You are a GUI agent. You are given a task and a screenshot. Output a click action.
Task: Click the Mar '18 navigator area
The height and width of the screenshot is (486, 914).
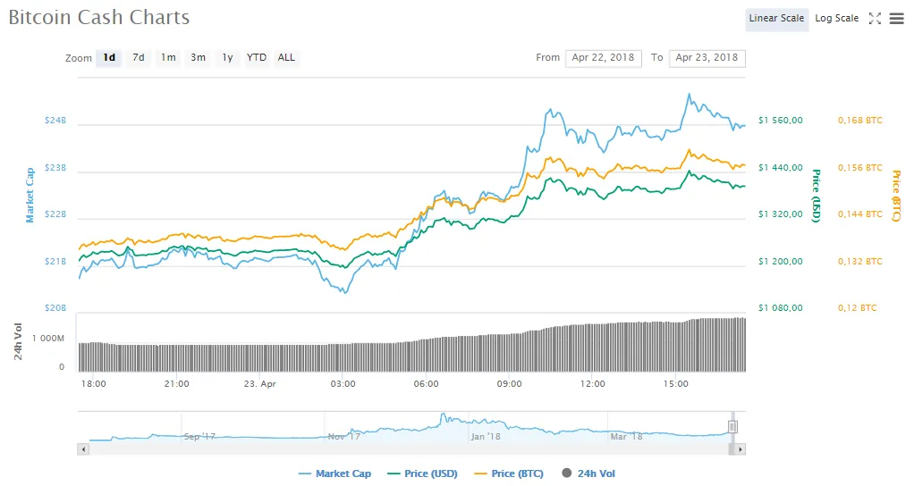tap(626, 437)
